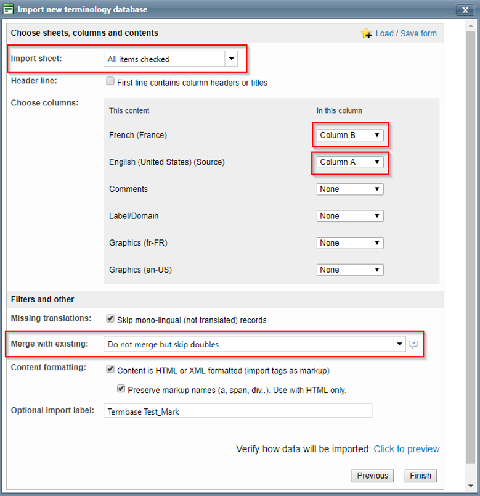
Task: Expand English (United States) source column dropdown
Action: click(x=349, y=162)
